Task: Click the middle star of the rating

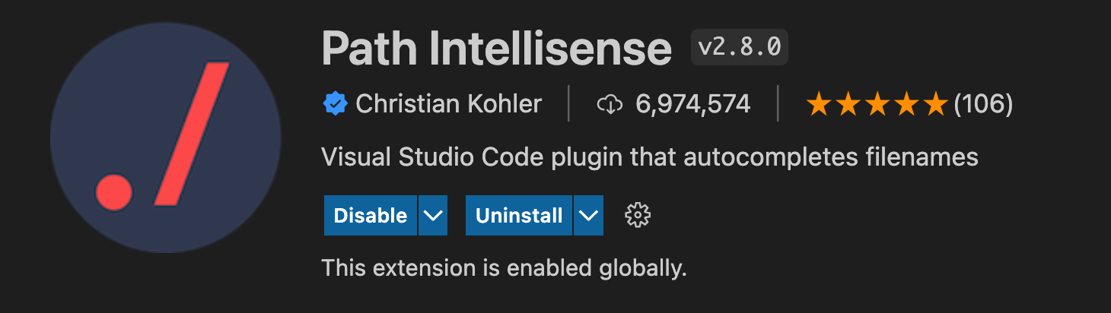Action: pos(877,104)
